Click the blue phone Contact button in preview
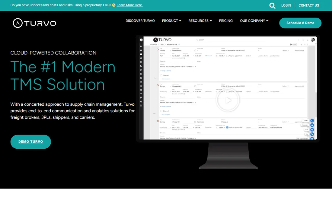This screenshot has height=207, width=332. tap(312, 121)
